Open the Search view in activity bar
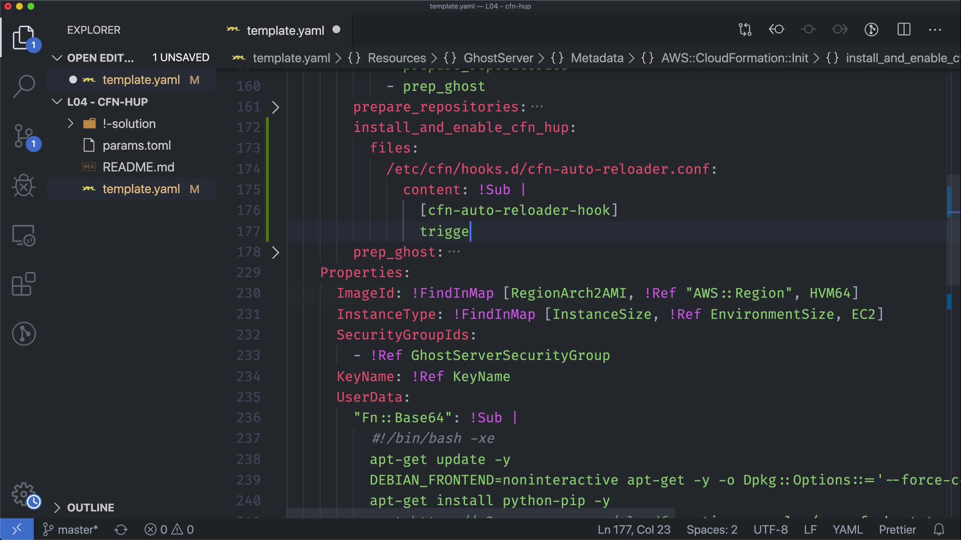 pyautogui.click(x=24, y=86)
